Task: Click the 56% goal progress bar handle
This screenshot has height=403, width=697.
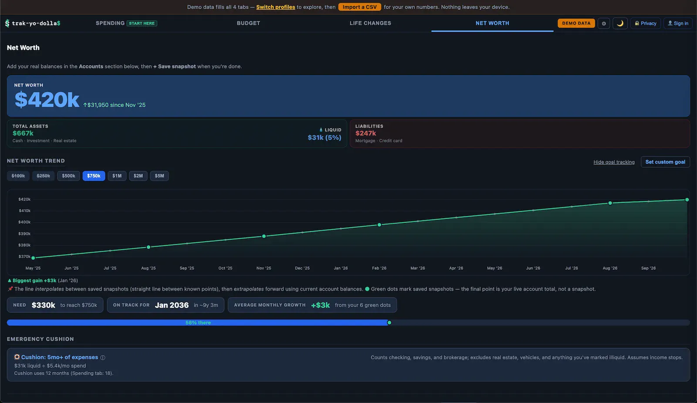Action: [x=389, y=323]
